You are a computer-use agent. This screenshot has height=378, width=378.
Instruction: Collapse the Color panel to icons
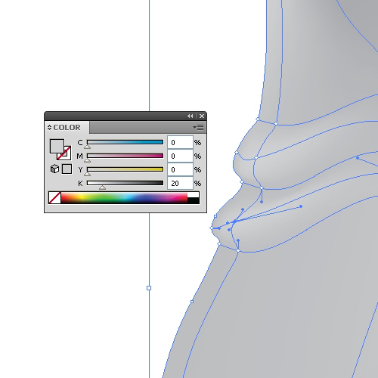[191, 116]
